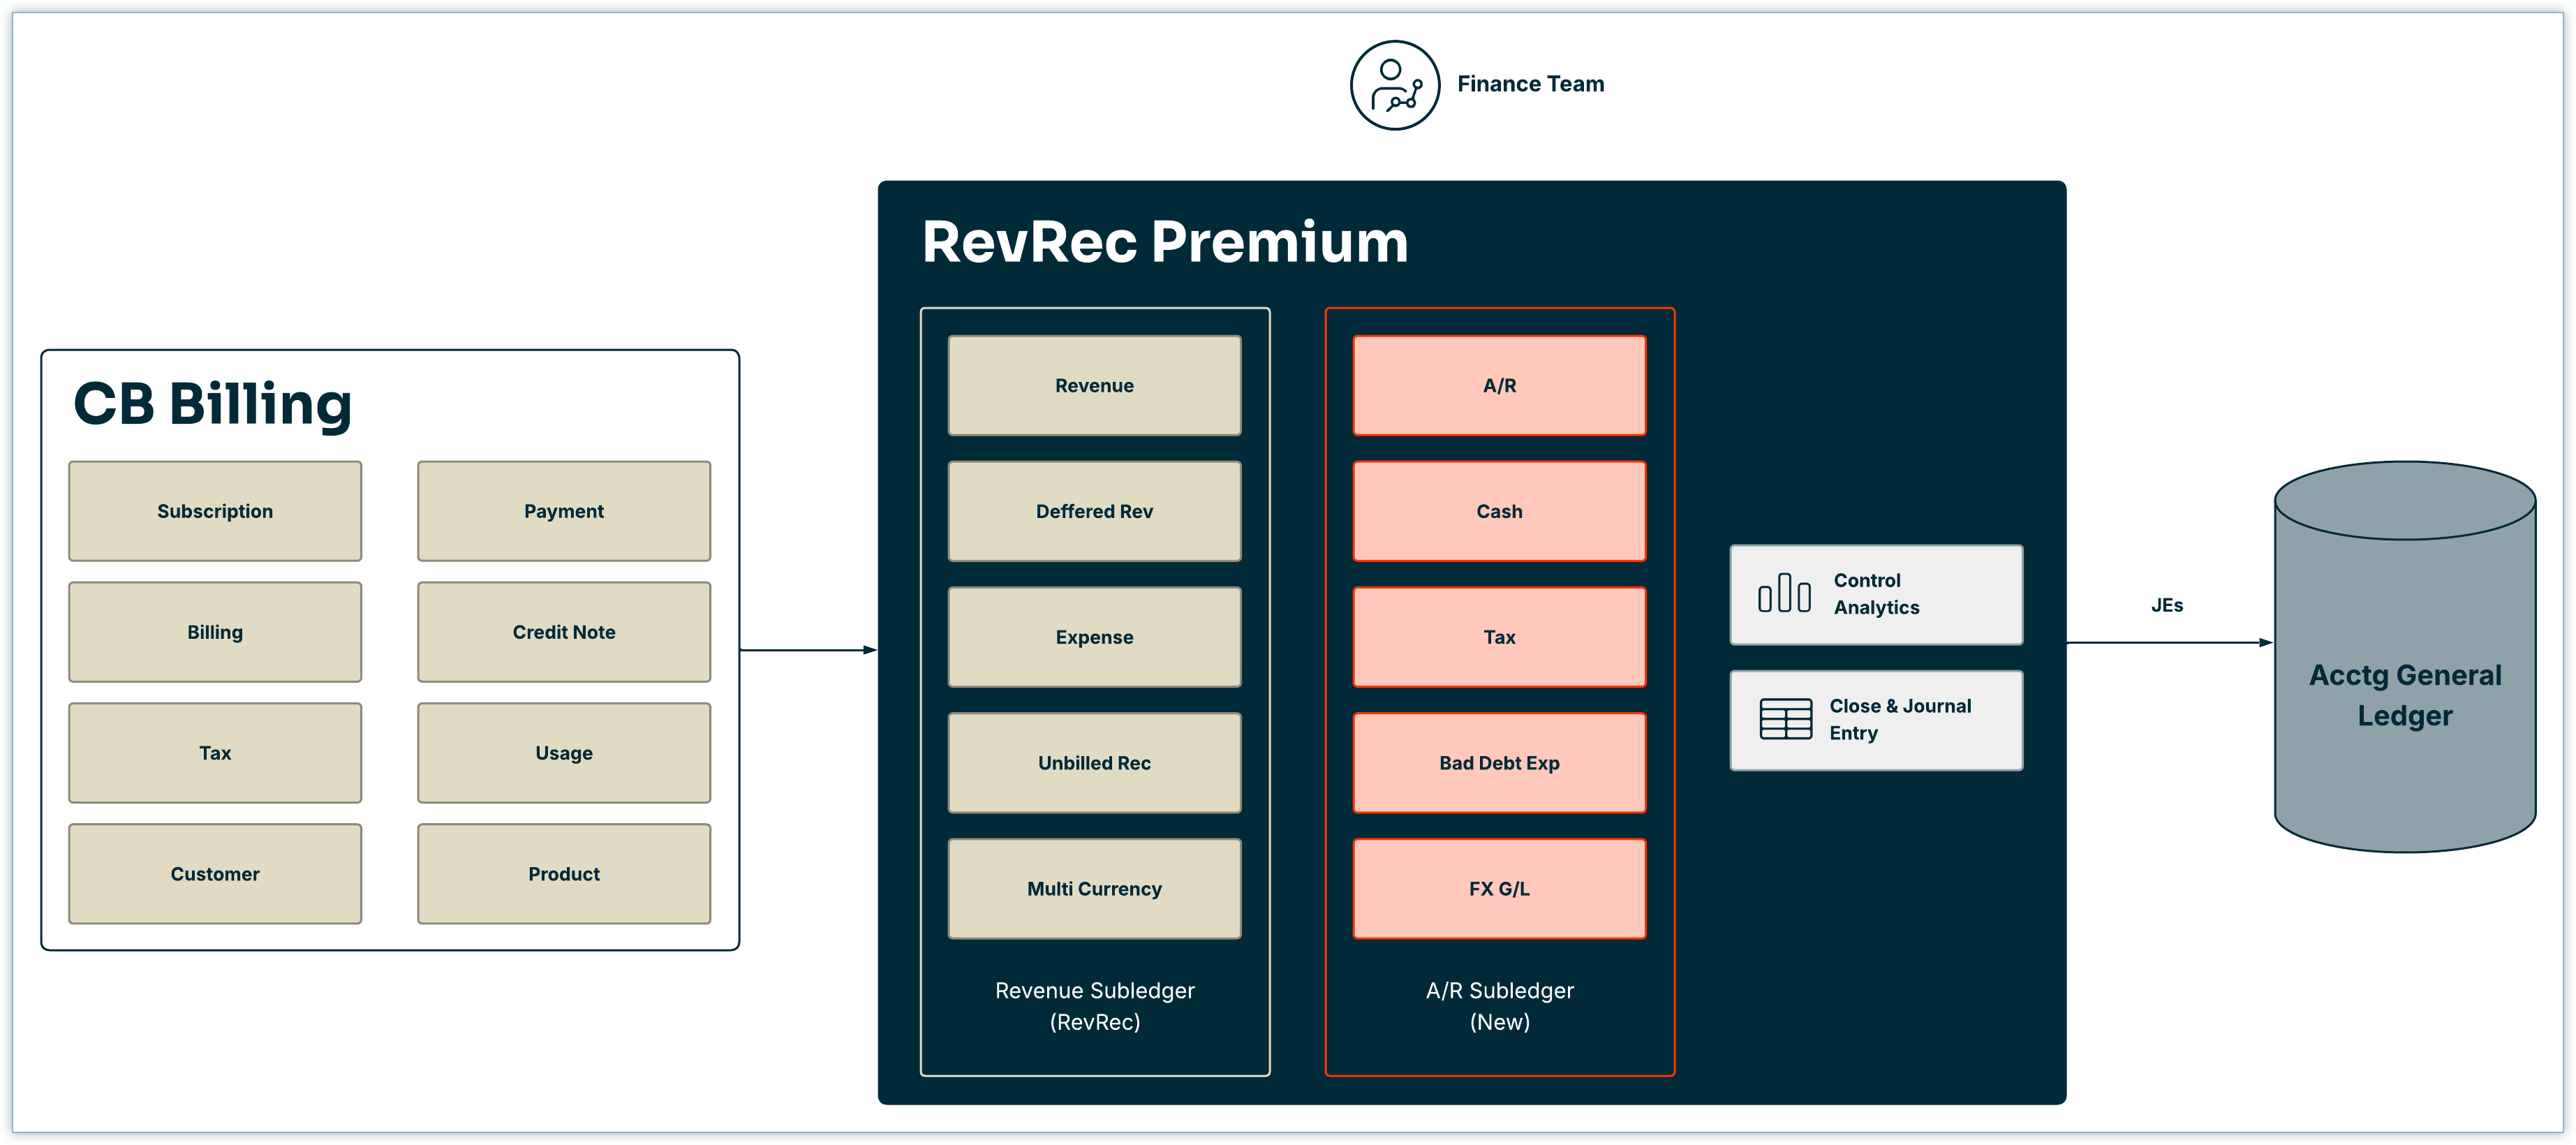2576x1145 pixels.
Task: Click the Unbilled Rec box
Action: [1094, 763]
